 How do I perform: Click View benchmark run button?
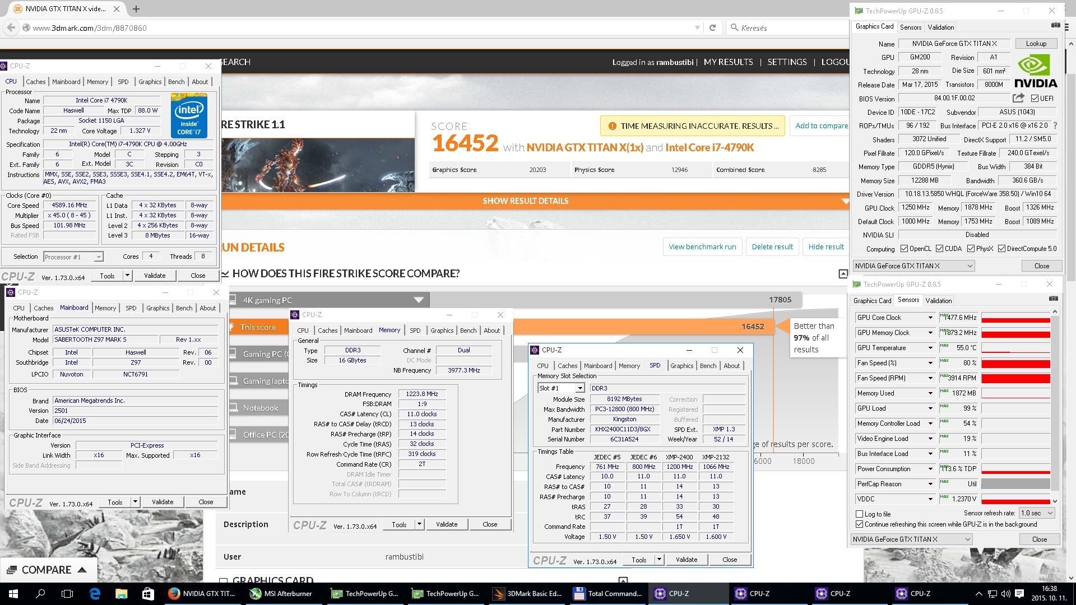pyautogui.click(x=702, y=246)
